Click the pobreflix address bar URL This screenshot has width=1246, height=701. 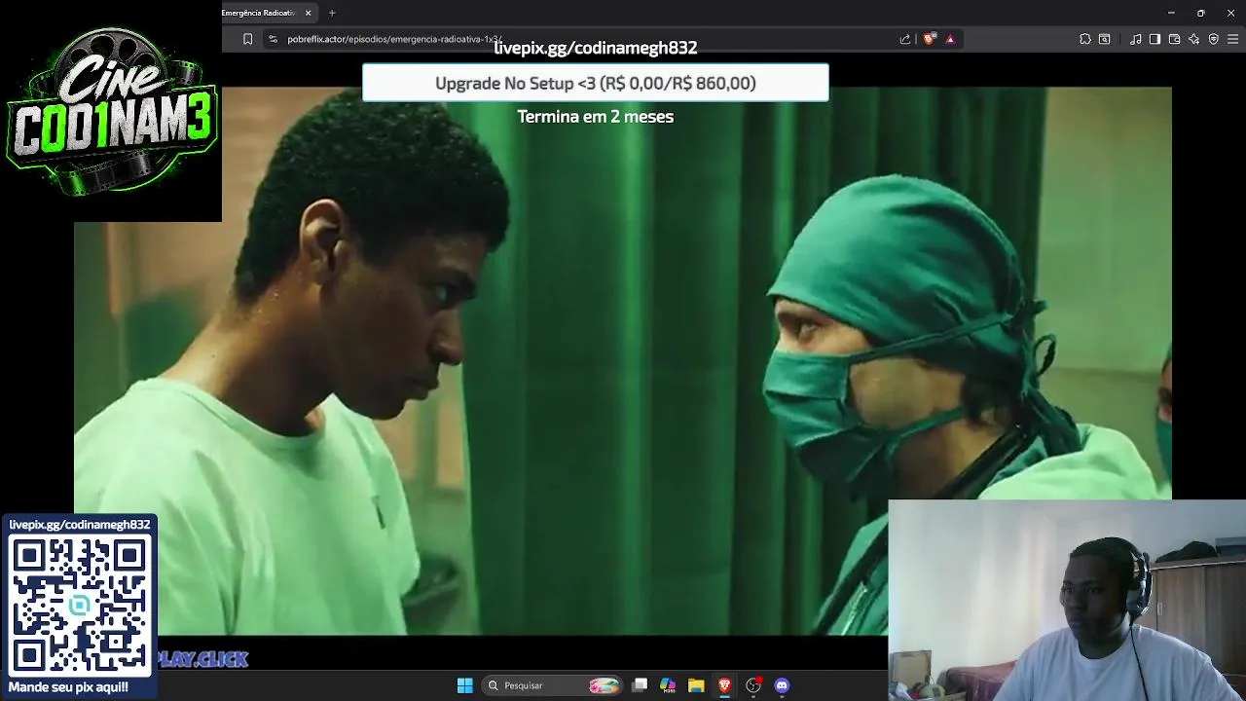pyautogui.click(x=394, y=39)
